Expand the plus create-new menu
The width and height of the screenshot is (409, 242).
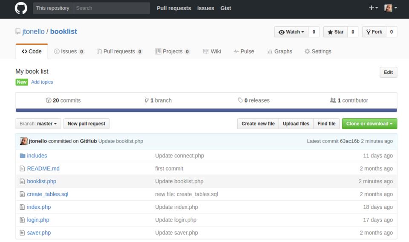[x=373, y=8]
